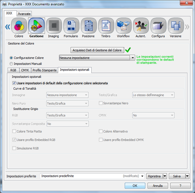Screen dimensions: 195x193
Task: Click the Salva button
Action: coord(177,176)
